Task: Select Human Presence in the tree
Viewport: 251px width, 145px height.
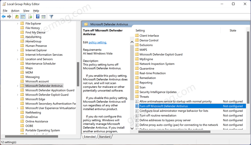Action: (x=36, y=46)
